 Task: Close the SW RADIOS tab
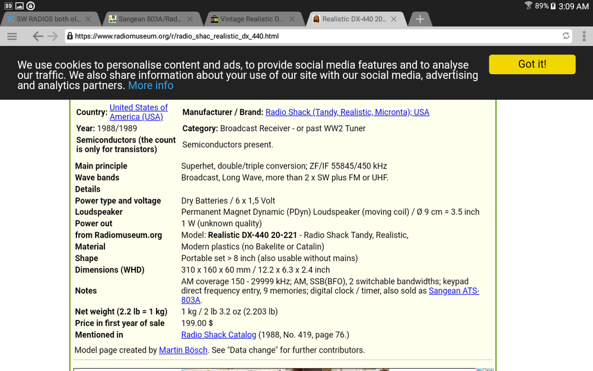88,19
